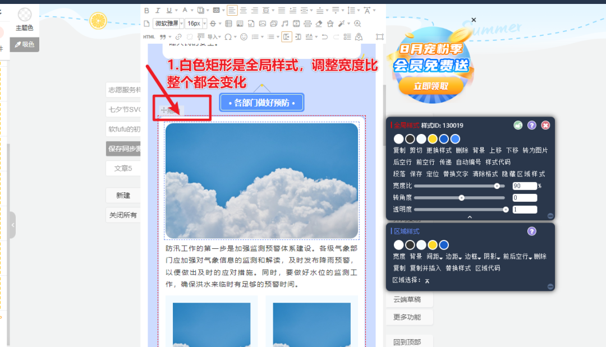
Task: Insert a table via toolbar icon
Action: pyautogui.click(x=228, y=24)
